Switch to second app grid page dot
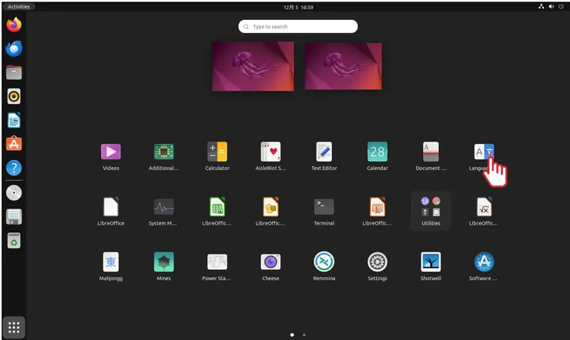Screen dimensions: 570x340 coord(304,335)
